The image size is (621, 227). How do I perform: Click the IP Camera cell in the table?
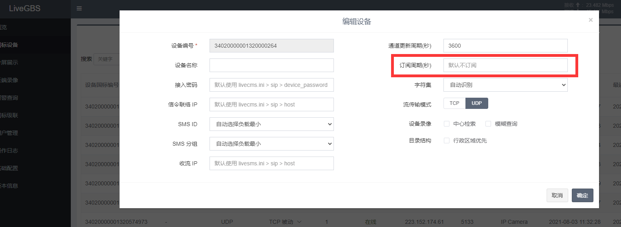514,222
